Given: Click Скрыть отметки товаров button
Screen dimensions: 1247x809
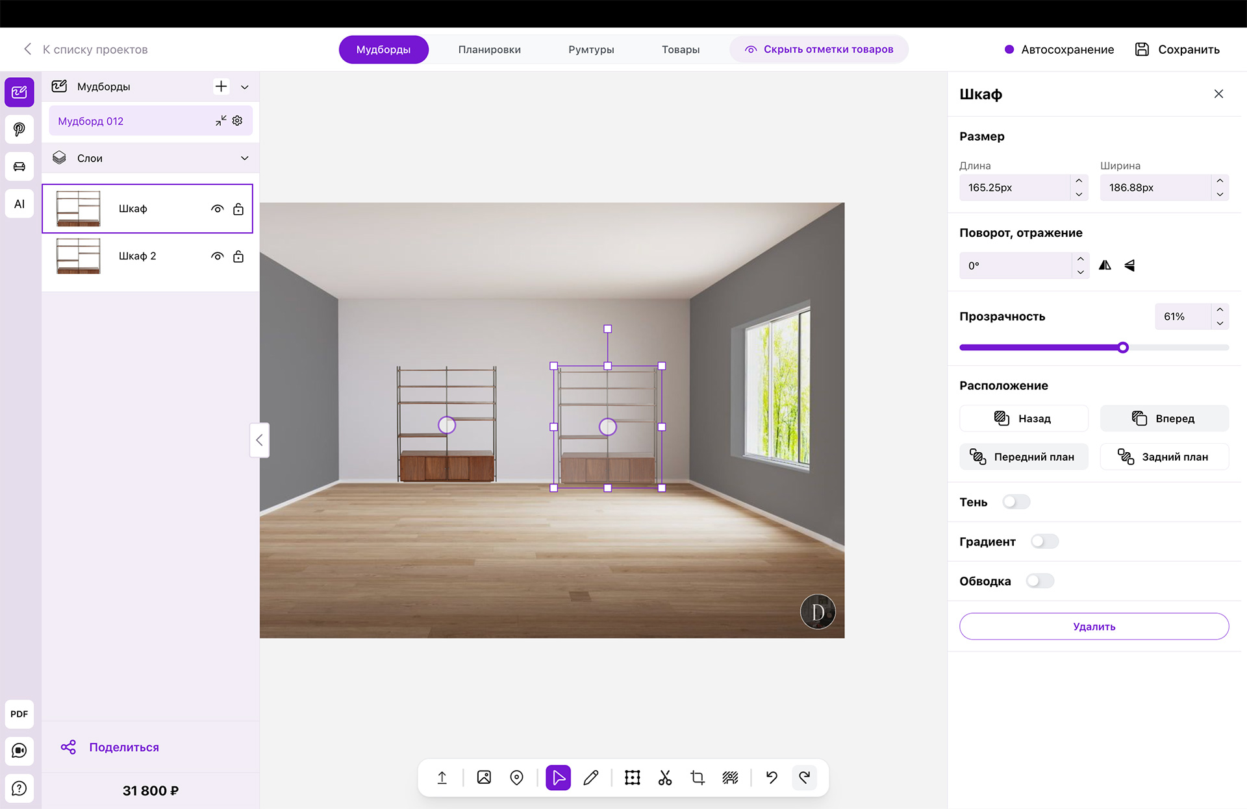Looking at the screenshot, I should (x=819, y=49).
